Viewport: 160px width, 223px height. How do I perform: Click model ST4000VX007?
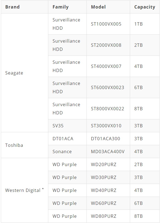(106, 66)
